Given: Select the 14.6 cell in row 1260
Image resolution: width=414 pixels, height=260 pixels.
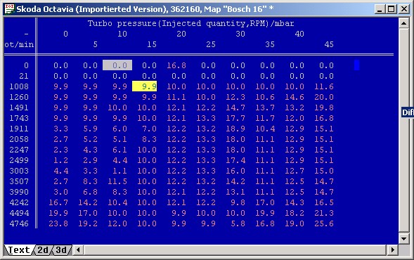Looking at the screenshot, I should (x=294, y=97).
